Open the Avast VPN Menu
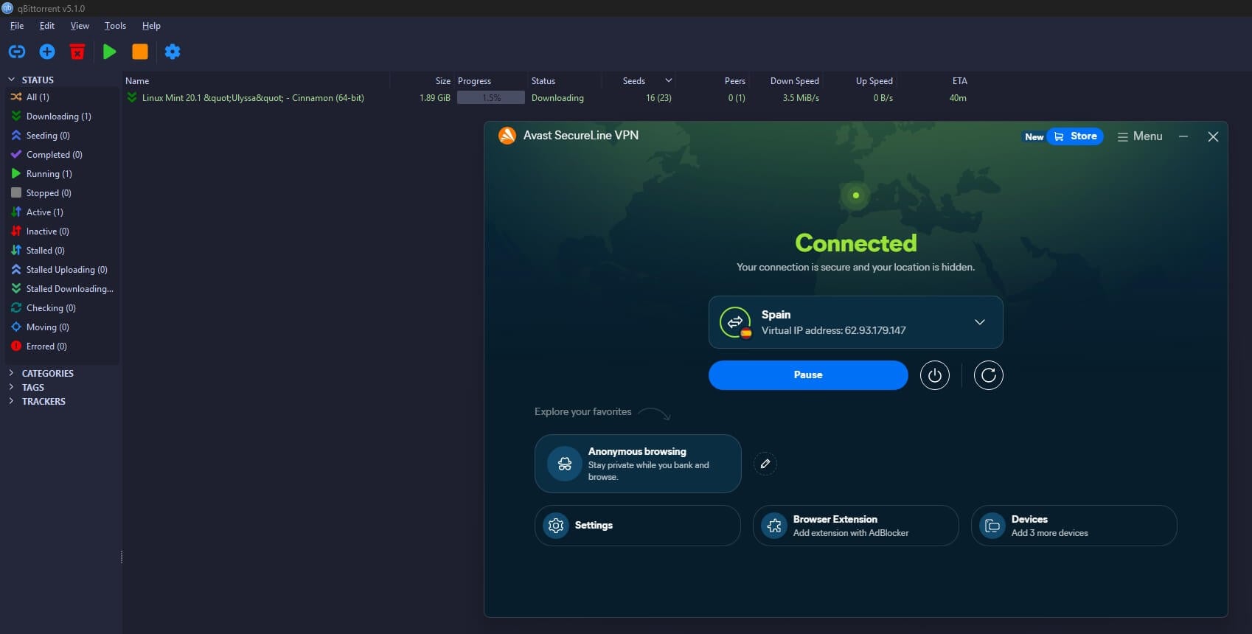Screen dimensions: 1252x634 pyautogui.click(x=1140, y=136)
